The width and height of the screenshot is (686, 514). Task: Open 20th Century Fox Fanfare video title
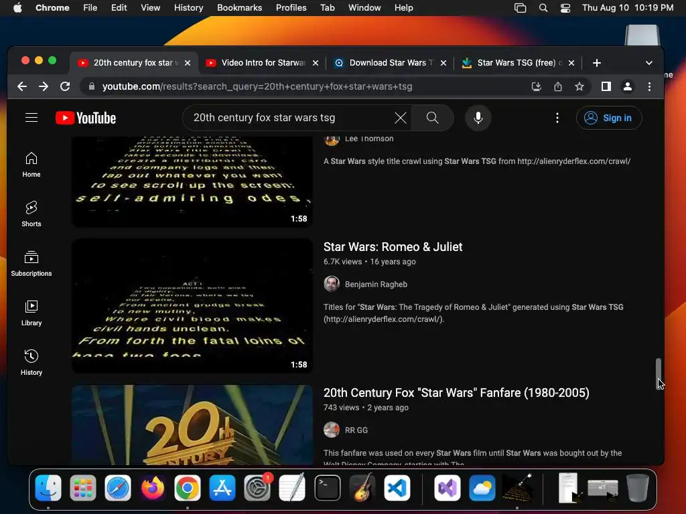pos(456,393)
